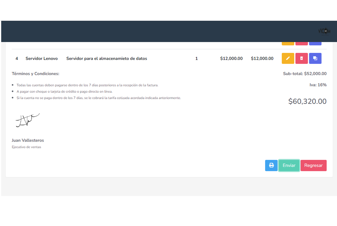Click the partially hidden yellow button above row 4
The height and width of the screenshot is (226, 337).
coord(288,43)
